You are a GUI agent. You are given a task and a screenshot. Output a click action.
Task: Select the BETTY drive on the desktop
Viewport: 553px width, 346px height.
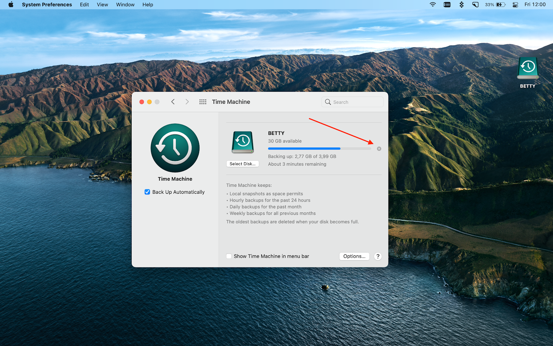coord(528,73)
